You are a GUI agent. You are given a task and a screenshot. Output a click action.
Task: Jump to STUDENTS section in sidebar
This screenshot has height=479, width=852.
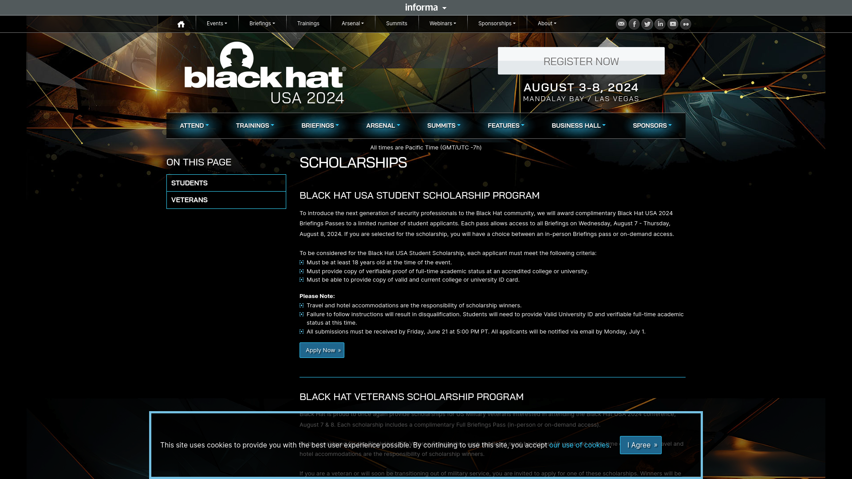tap(226, 183)
